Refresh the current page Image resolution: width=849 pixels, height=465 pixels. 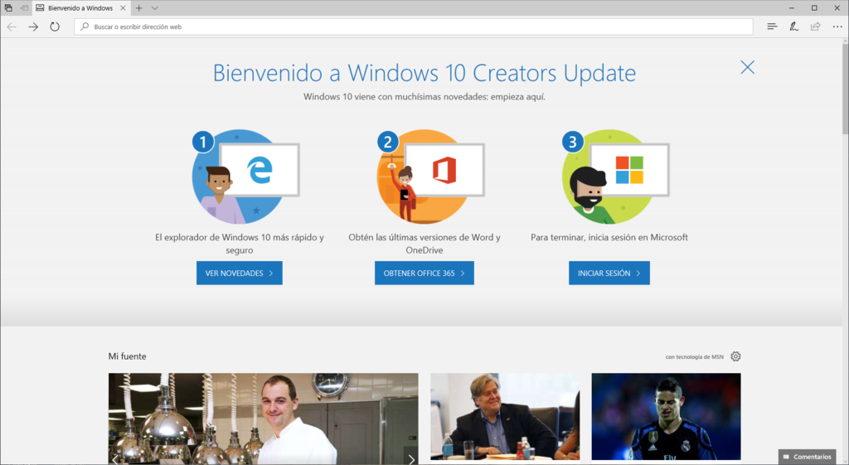point(55,27)
